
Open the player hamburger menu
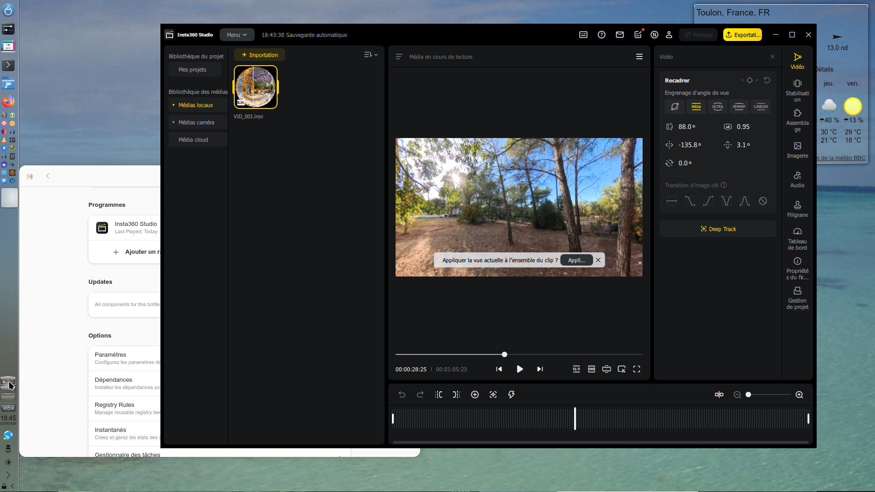(x=639, y=56)
